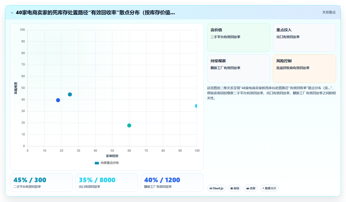Toggle the 内容重点分布 legend label

pos(110,163)
